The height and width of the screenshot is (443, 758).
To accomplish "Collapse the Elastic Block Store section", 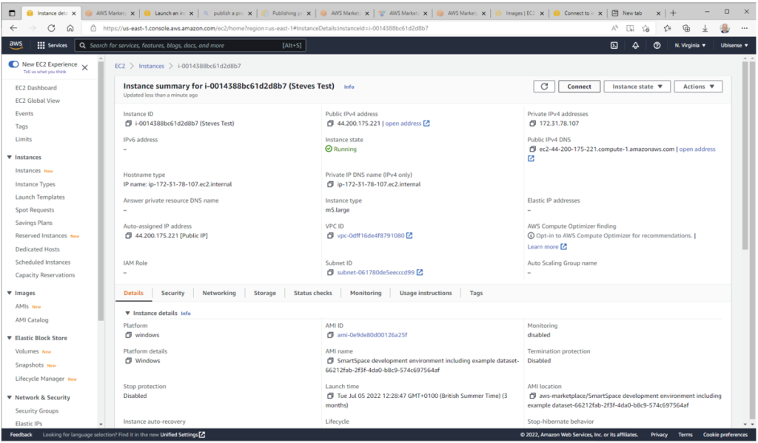I will tap(9, 338).
